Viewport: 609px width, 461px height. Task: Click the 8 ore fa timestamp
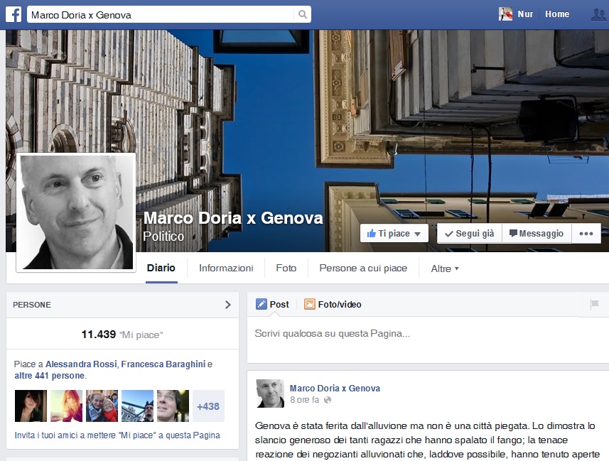tap(304, 400)
